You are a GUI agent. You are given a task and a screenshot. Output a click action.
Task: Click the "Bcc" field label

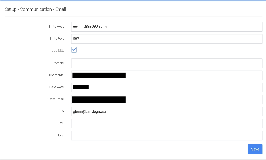click(61, 135)
